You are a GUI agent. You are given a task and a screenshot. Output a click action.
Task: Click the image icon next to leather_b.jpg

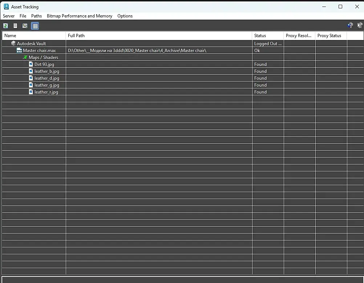coord(31,71)
